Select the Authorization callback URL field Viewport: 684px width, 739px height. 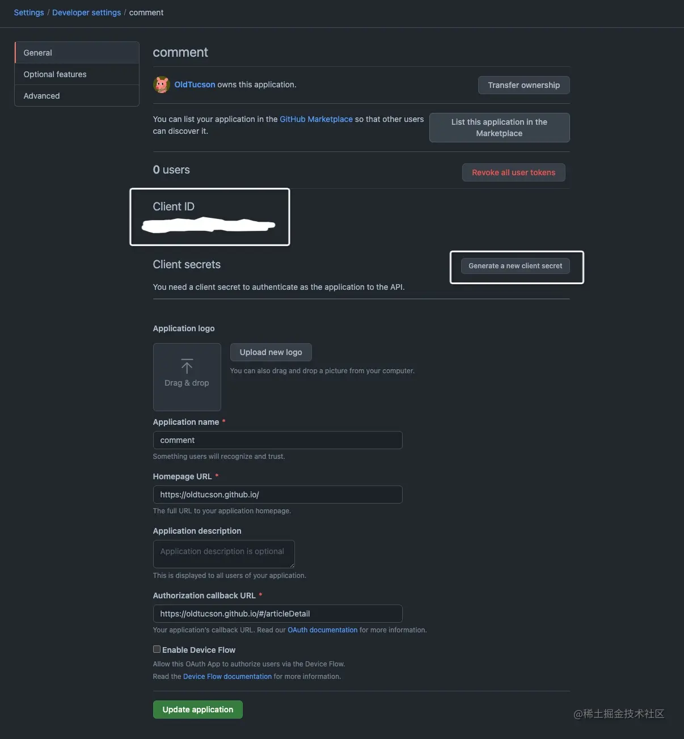(x=277, y=614)
